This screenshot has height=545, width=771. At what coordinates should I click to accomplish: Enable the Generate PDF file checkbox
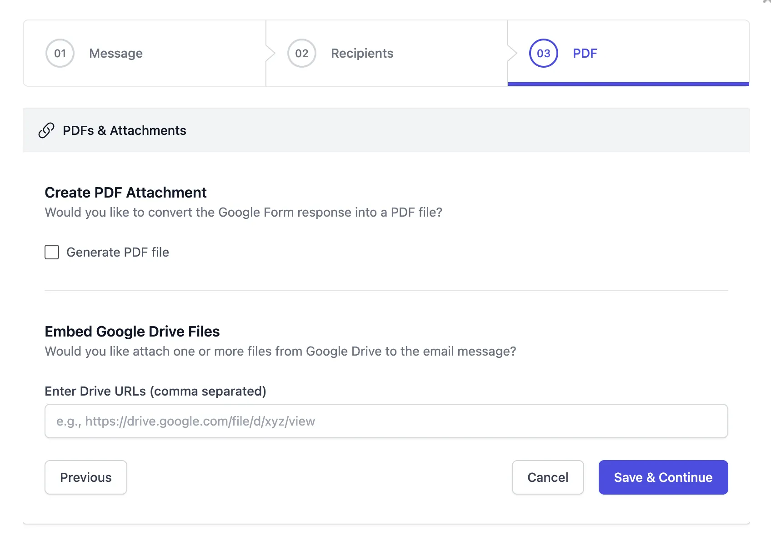[x=52, y=252]
